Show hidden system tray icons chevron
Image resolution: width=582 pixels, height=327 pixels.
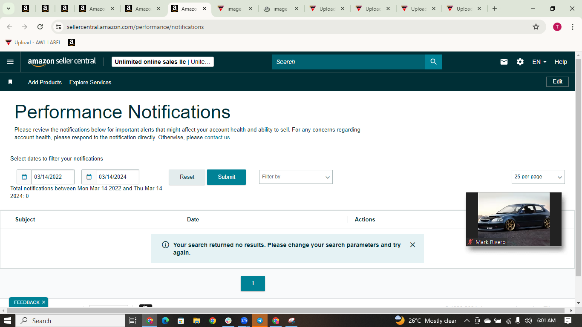point(467,321)
